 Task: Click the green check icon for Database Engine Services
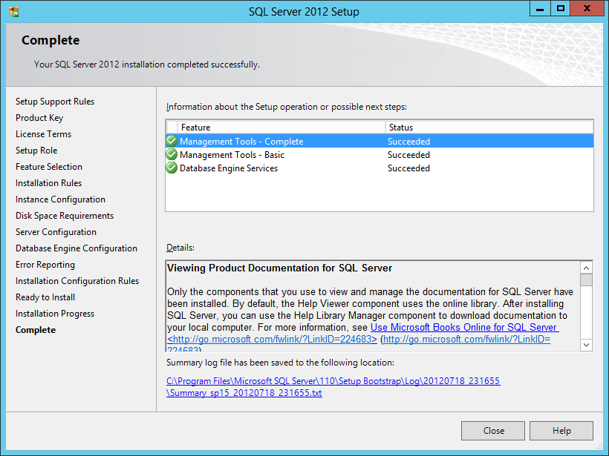pos(172,168)
